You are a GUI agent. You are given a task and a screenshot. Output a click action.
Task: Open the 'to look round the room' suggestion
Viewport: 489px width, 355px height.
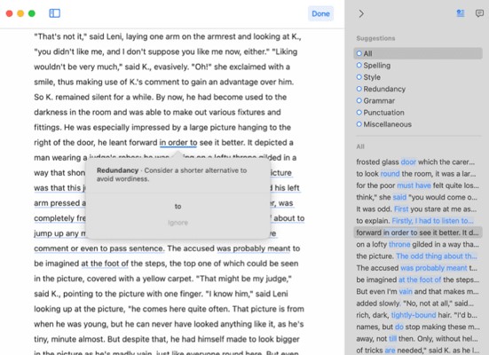418,174
